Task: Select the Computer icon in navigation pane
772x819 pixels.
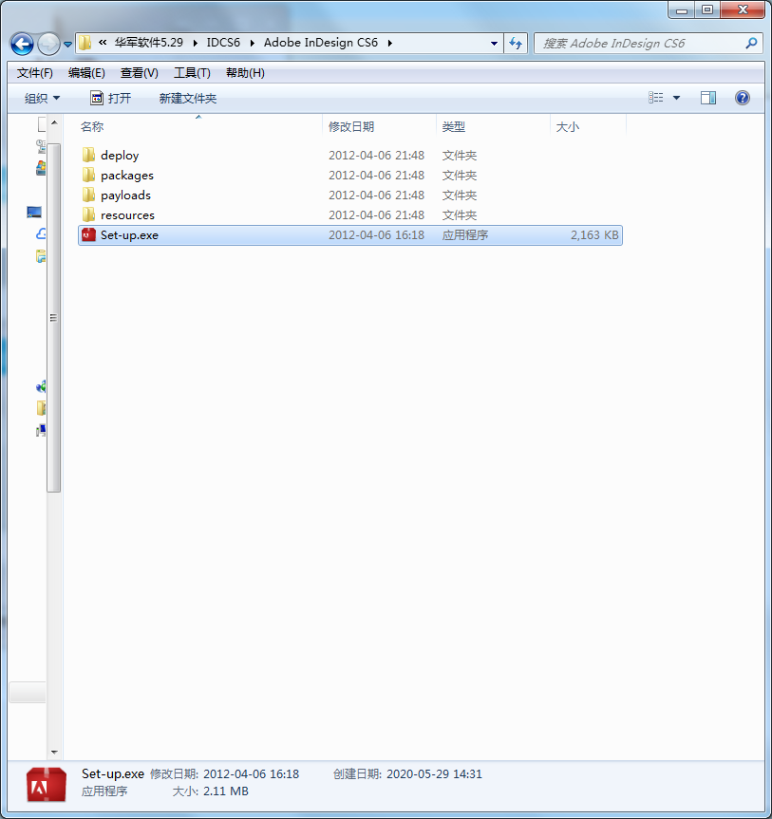Action: [34, 212]
